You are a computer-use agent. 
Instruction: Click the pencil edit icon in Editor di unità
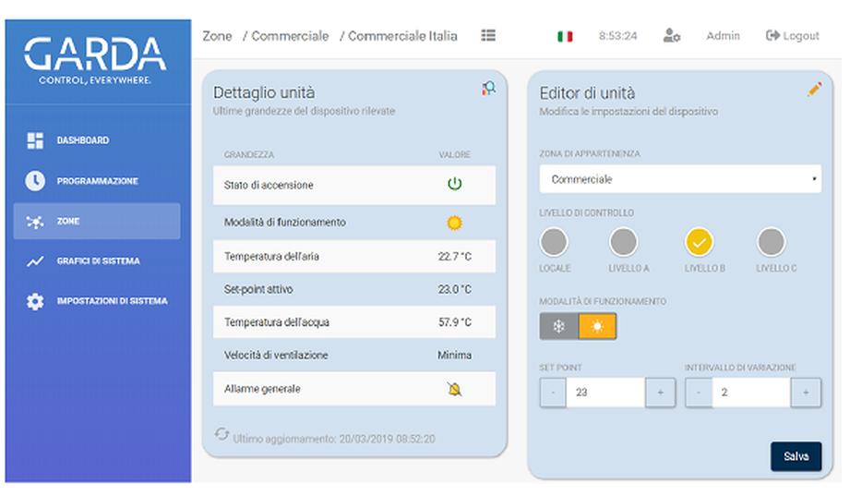click(814, 90)
